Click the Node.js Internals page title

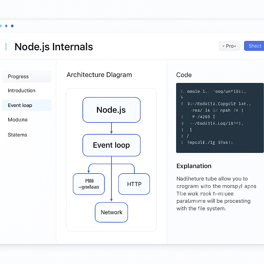coord(54,47)
